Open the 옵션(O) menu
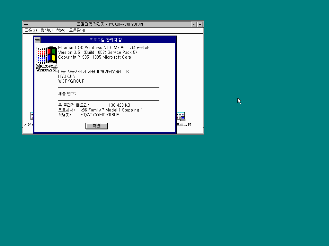329x246 pixels. [x=46, y=30]
